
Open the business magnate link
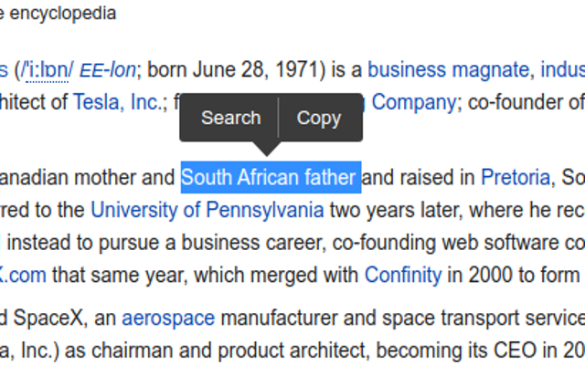(448, 69)
